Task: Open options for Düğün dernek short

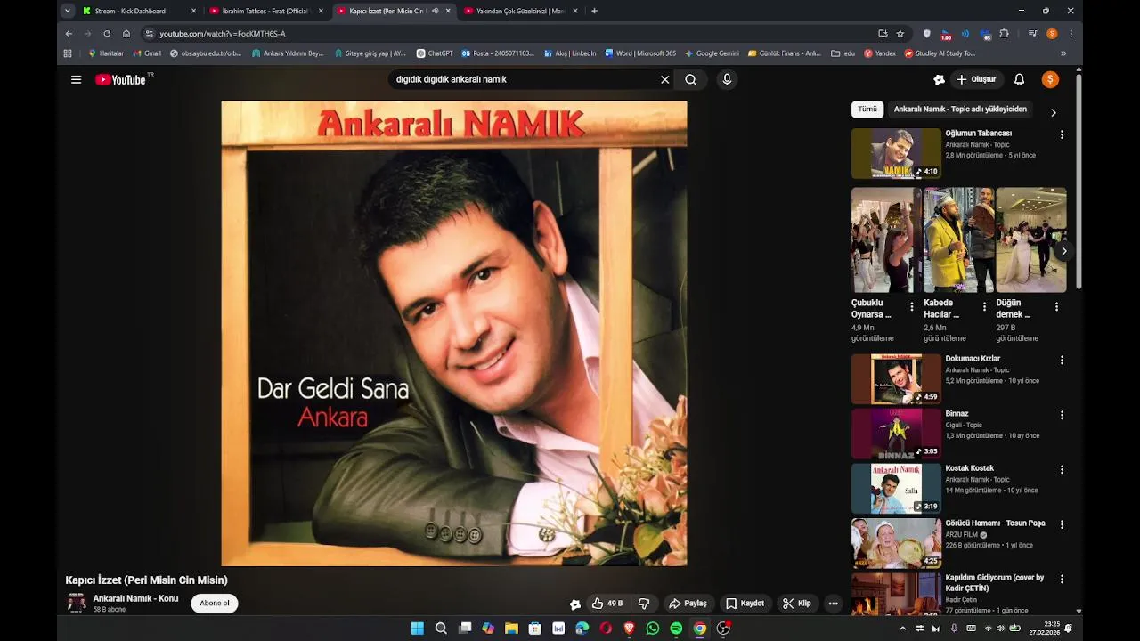Action: point(1056,307)
